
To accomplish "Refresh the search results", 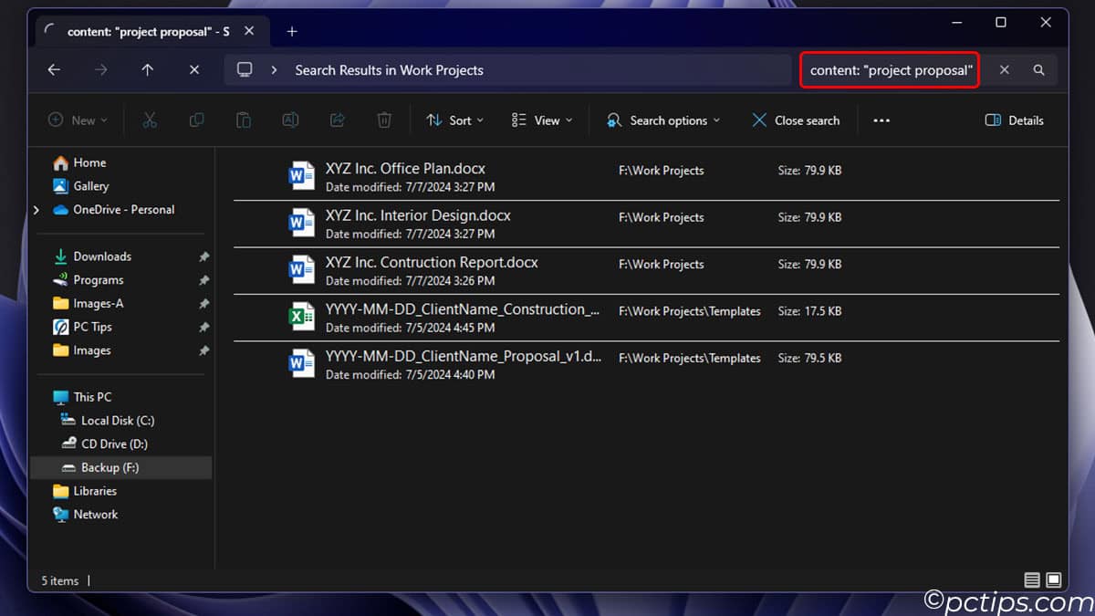I will coord(193,69).
